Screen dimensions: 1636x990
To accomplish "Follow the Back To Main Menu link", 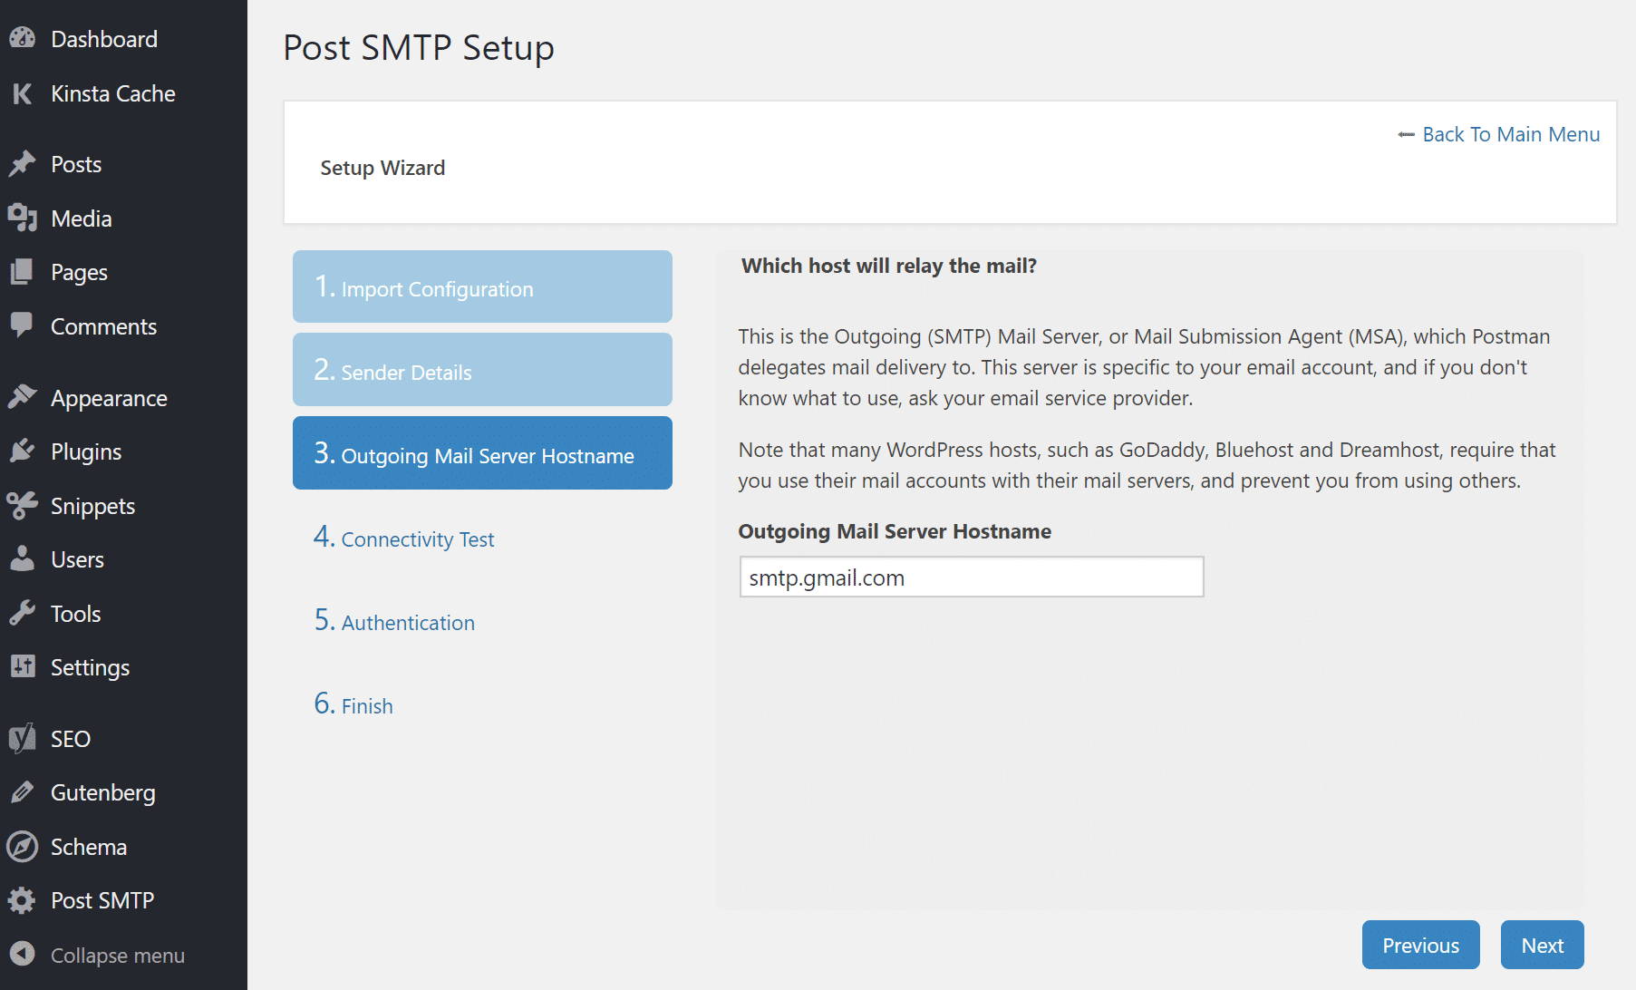I will pyautogui.click(x=1510, y=134).
